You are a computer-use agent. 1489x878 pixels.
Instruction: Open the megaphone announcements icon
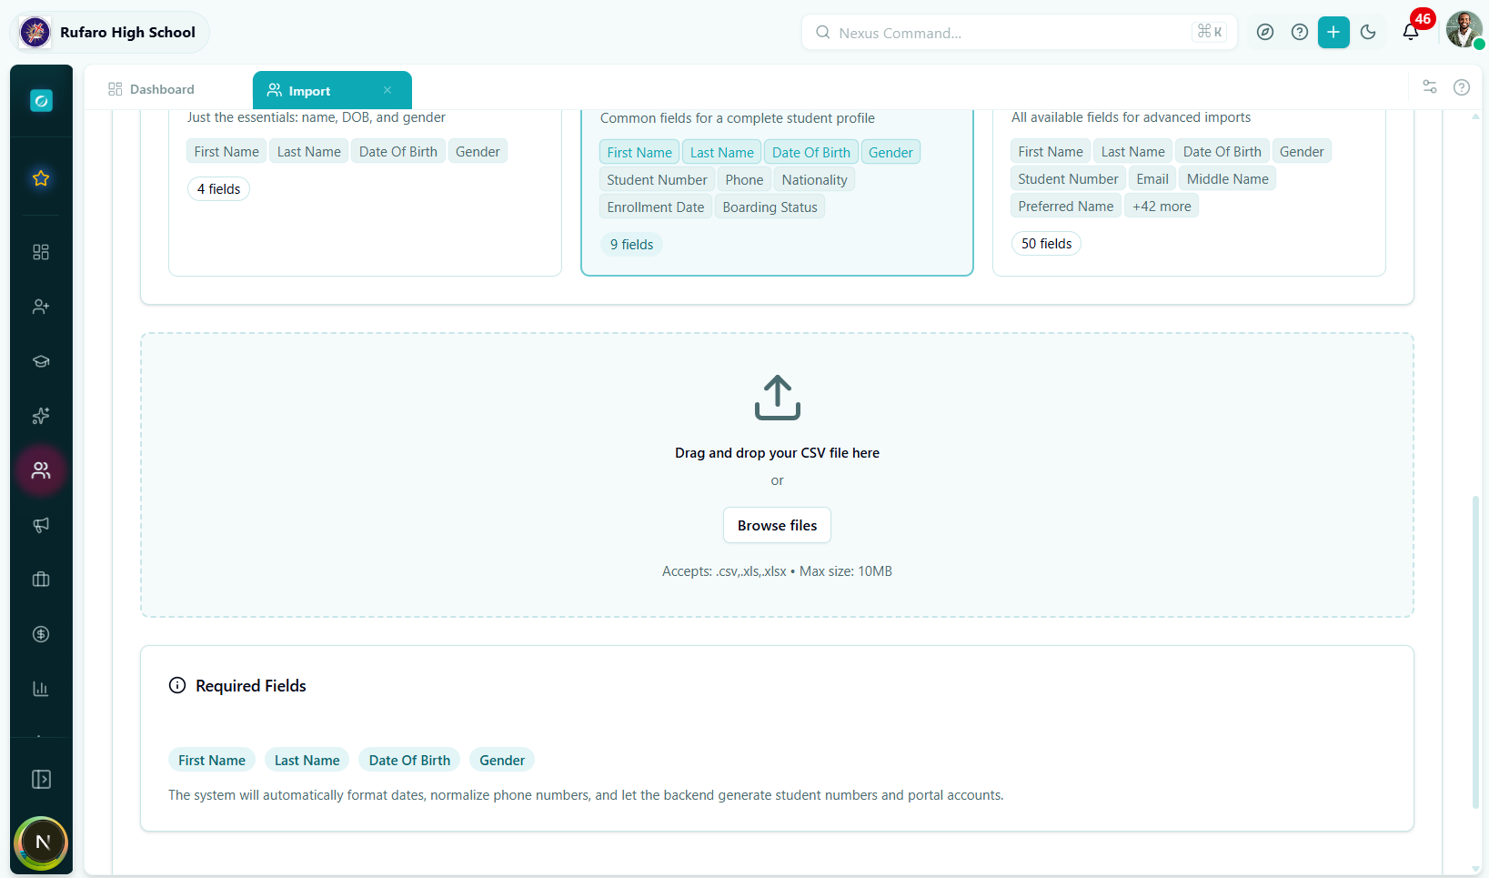pyautogui.click(x=41, y=525)
